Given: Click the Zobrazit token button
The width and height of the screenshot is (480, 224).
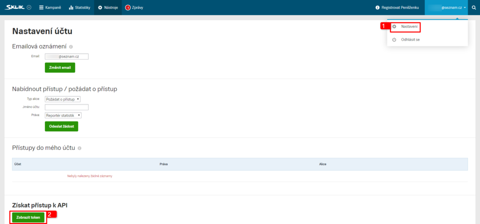Looking at the screenshot, I should click(28, 217).
